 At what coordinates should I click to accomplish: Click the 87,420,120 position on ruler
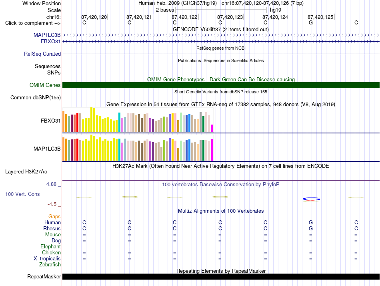[94, 17]
